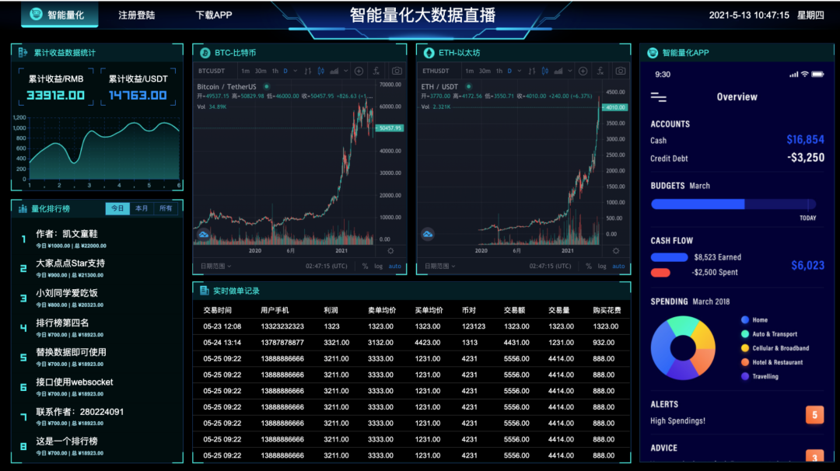Click the 智能量化APP panel logo icon

[x=653, y=52]
